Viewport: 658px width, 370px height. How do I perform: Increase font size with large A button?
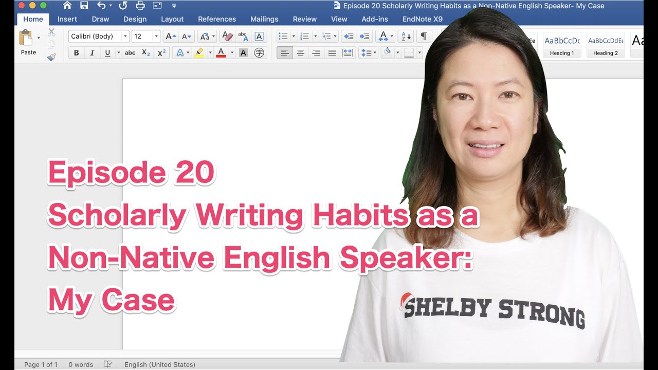171,36
